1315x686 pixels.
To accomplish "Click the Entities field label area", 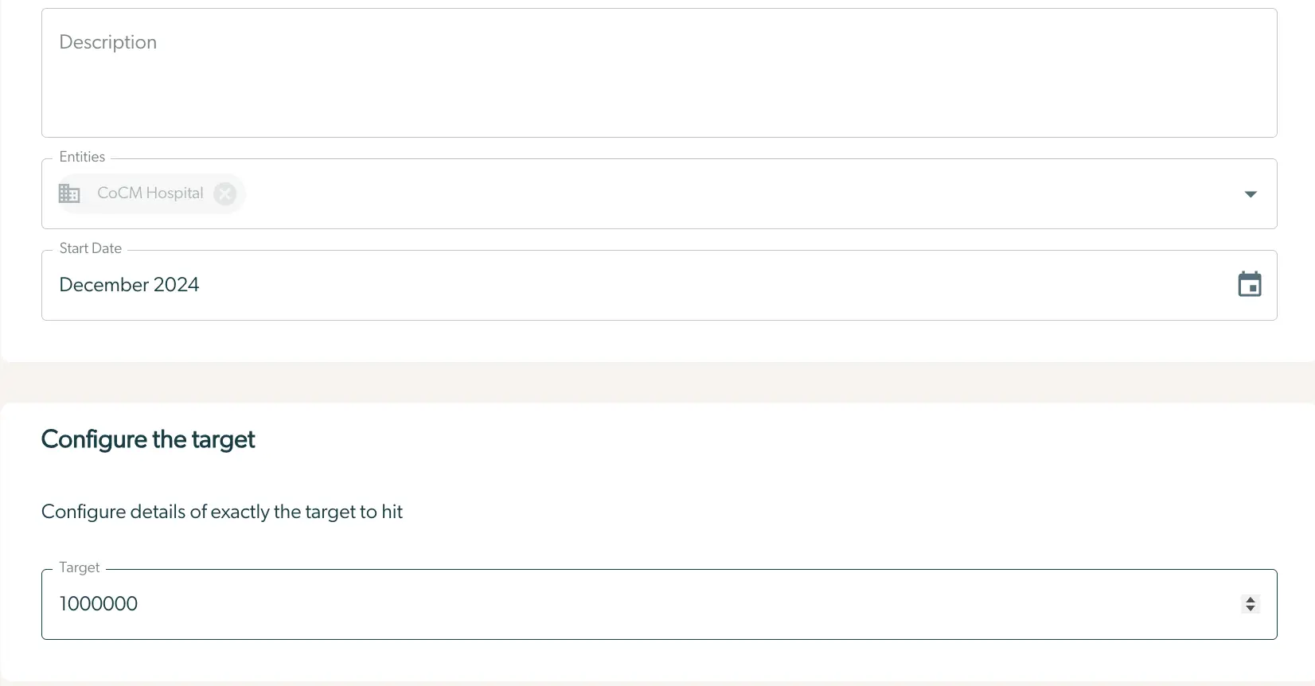I will coord(82,157).
